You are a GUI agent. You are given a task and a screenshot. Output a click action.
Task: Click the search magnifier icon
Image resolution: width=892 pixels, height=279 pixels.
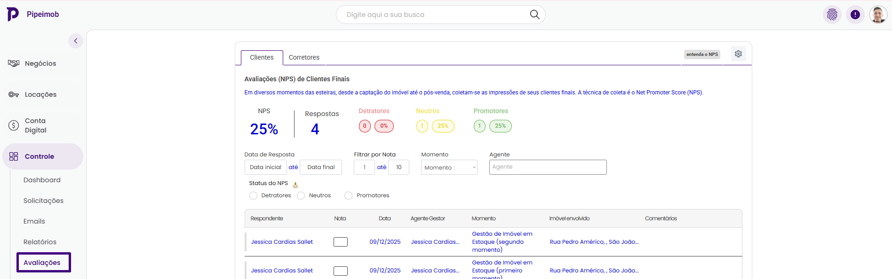click(x=534, y=15)
